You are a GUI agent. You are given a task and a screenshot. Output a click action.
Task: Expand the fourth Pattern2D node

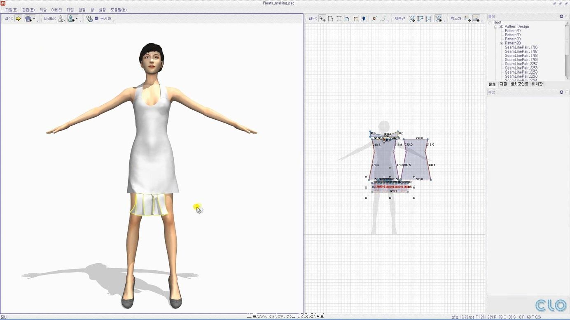pyautogui.click(x=501, y=43)
